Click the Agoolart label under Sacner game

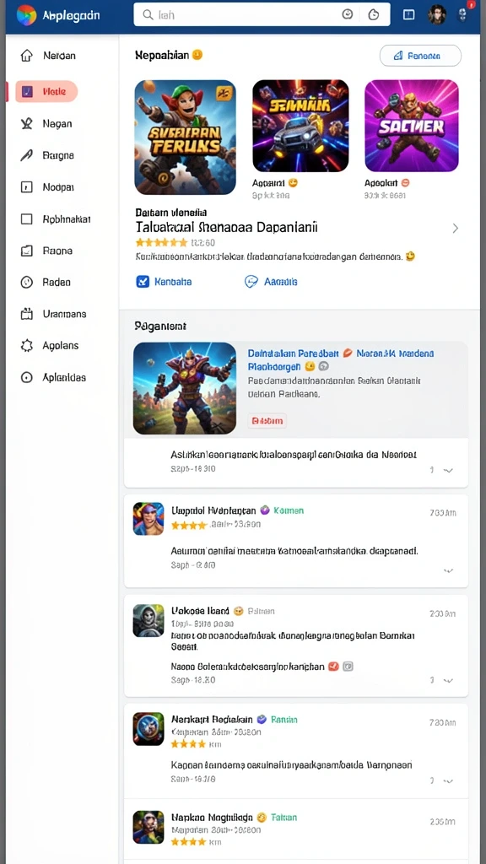click(381, 182)
